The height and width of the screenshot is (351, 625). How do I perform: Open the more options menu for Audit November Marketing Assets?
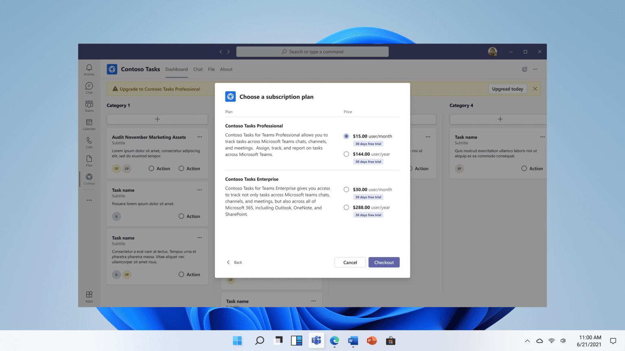coord(200,137)
